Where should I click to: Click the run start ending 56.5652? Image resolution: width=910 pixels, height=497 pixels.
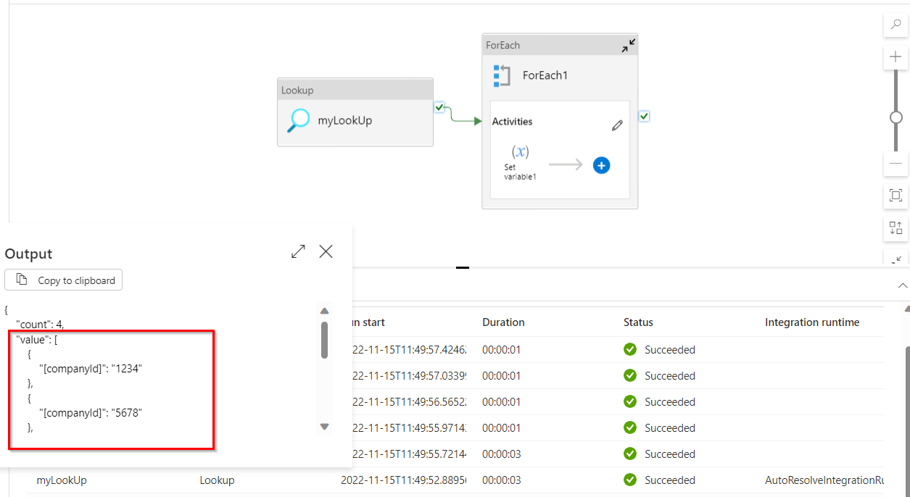pyautogui.click(x=410, y=402)
